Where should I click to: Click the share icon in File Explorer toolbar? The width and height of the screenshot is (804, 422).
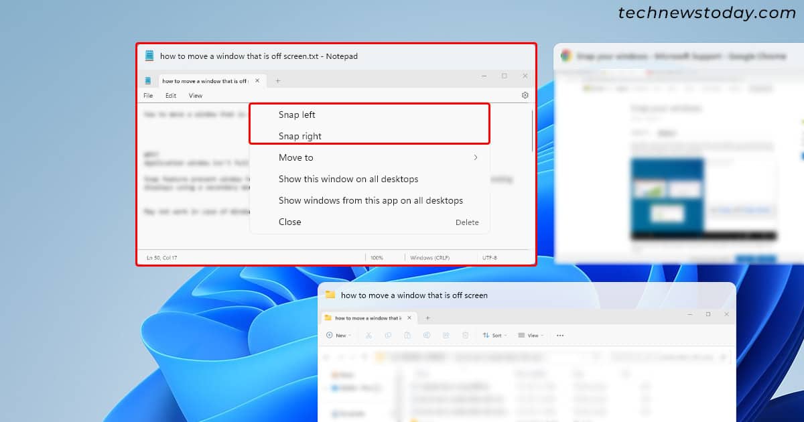[x=446, y=335]
